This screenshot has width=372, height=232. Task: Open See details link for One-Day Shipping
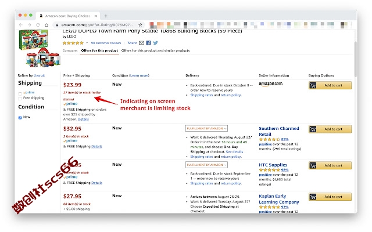click(234, 152)
